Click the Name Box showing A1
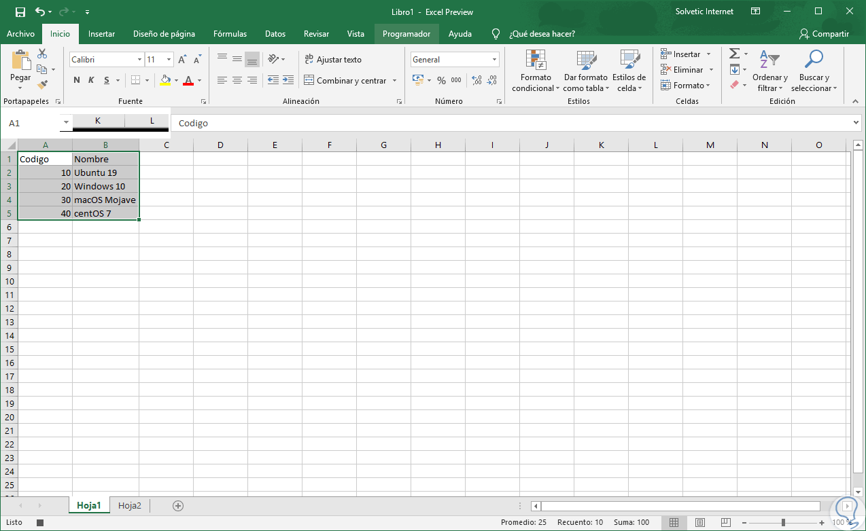The height and width of the screenshot is (531, 866). (32, 123)
